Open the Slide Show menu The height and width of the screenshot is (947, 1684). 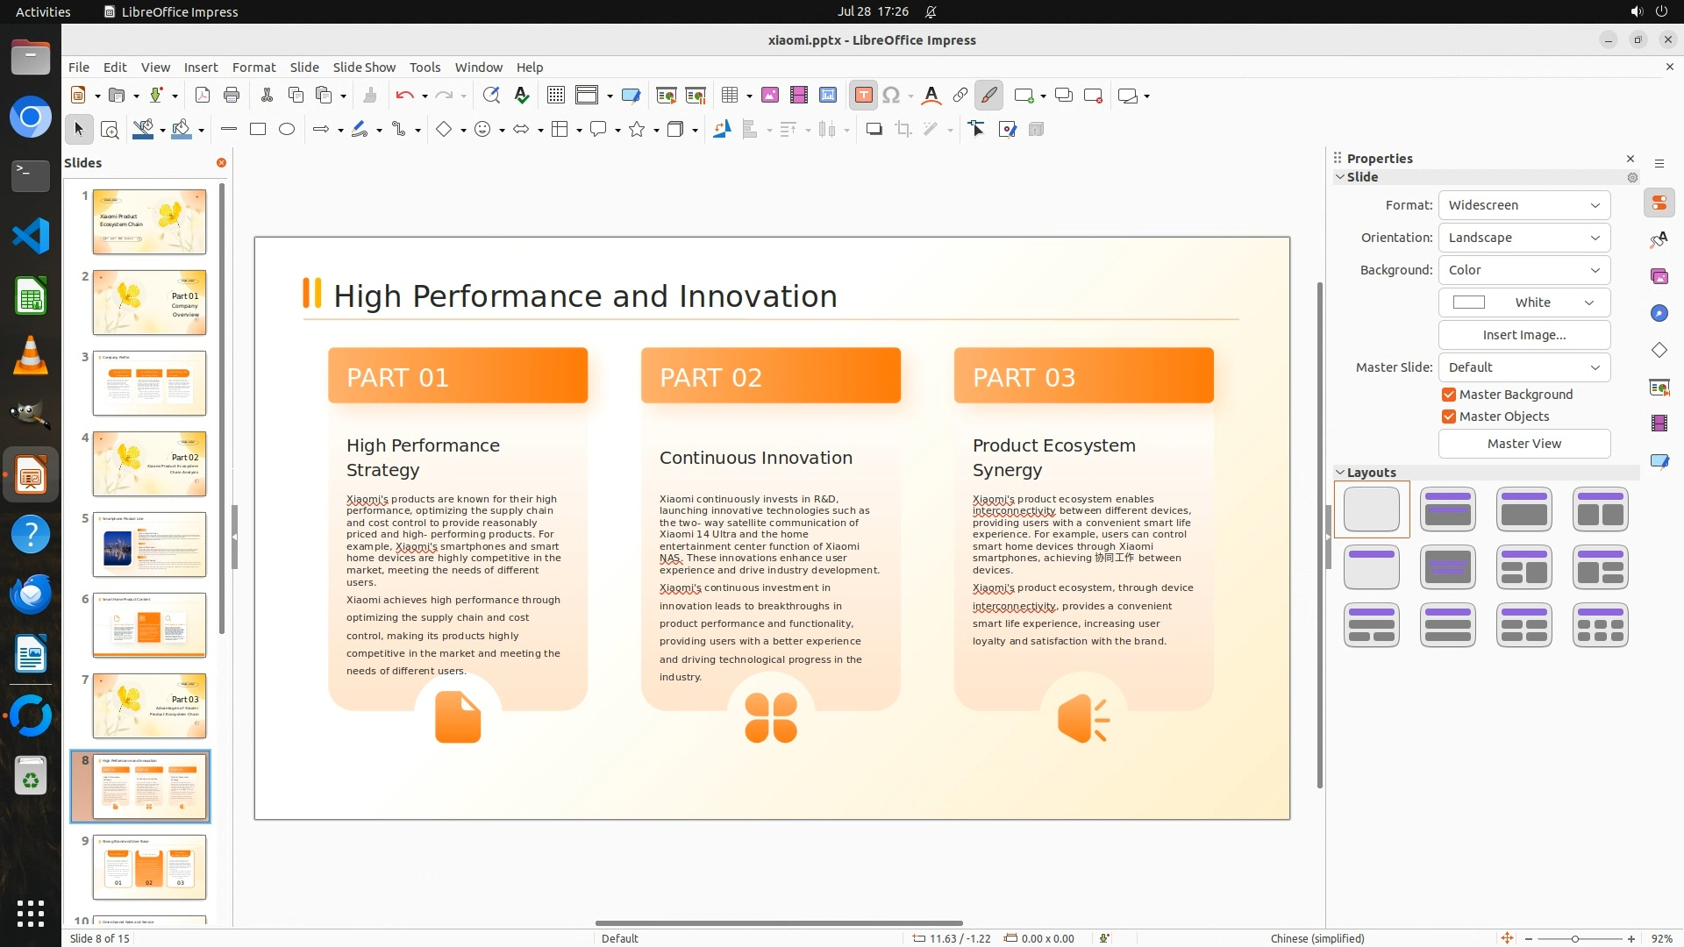click(x=364, y=68)
